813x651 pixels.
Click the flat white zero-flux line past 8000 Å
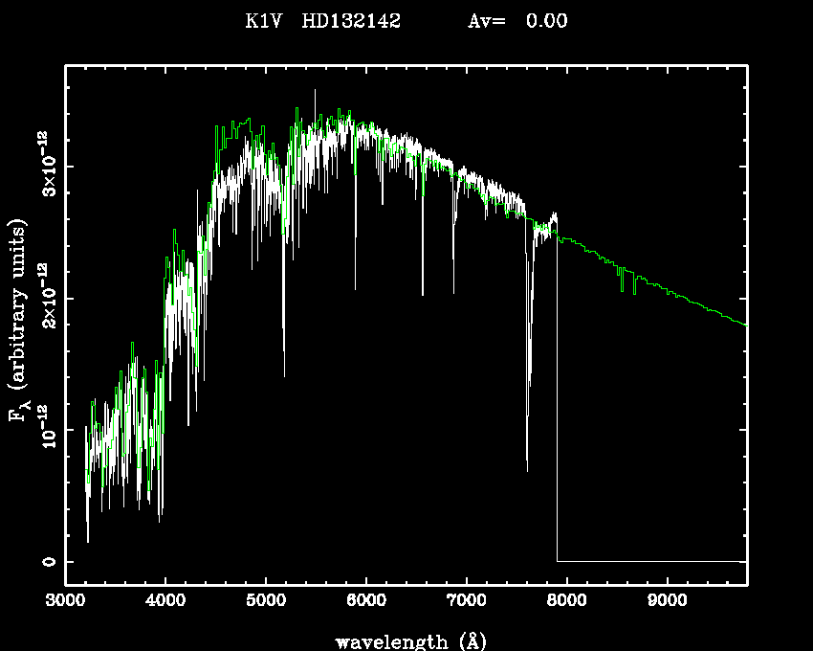[x=650, y=561]
